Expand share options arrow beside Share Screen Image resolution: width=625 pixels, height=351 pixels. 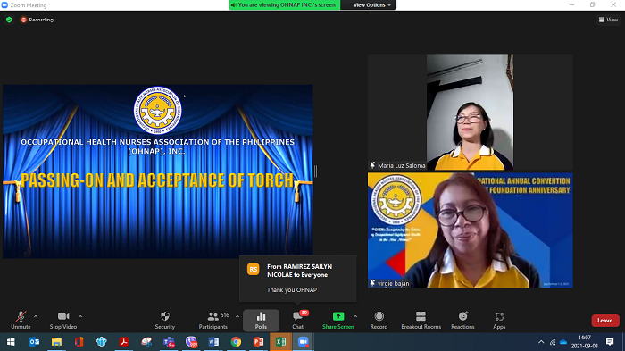[355, 316]
